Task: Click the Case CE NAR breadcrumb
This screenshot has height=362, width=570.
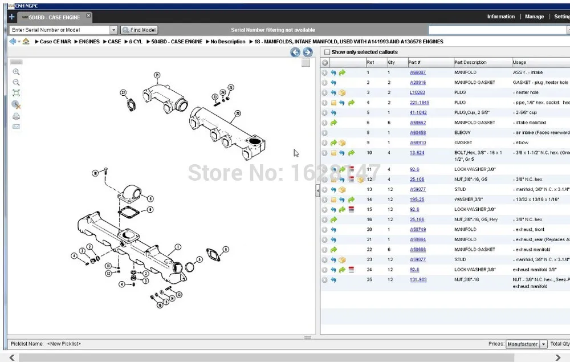Action: pos(55,42)
